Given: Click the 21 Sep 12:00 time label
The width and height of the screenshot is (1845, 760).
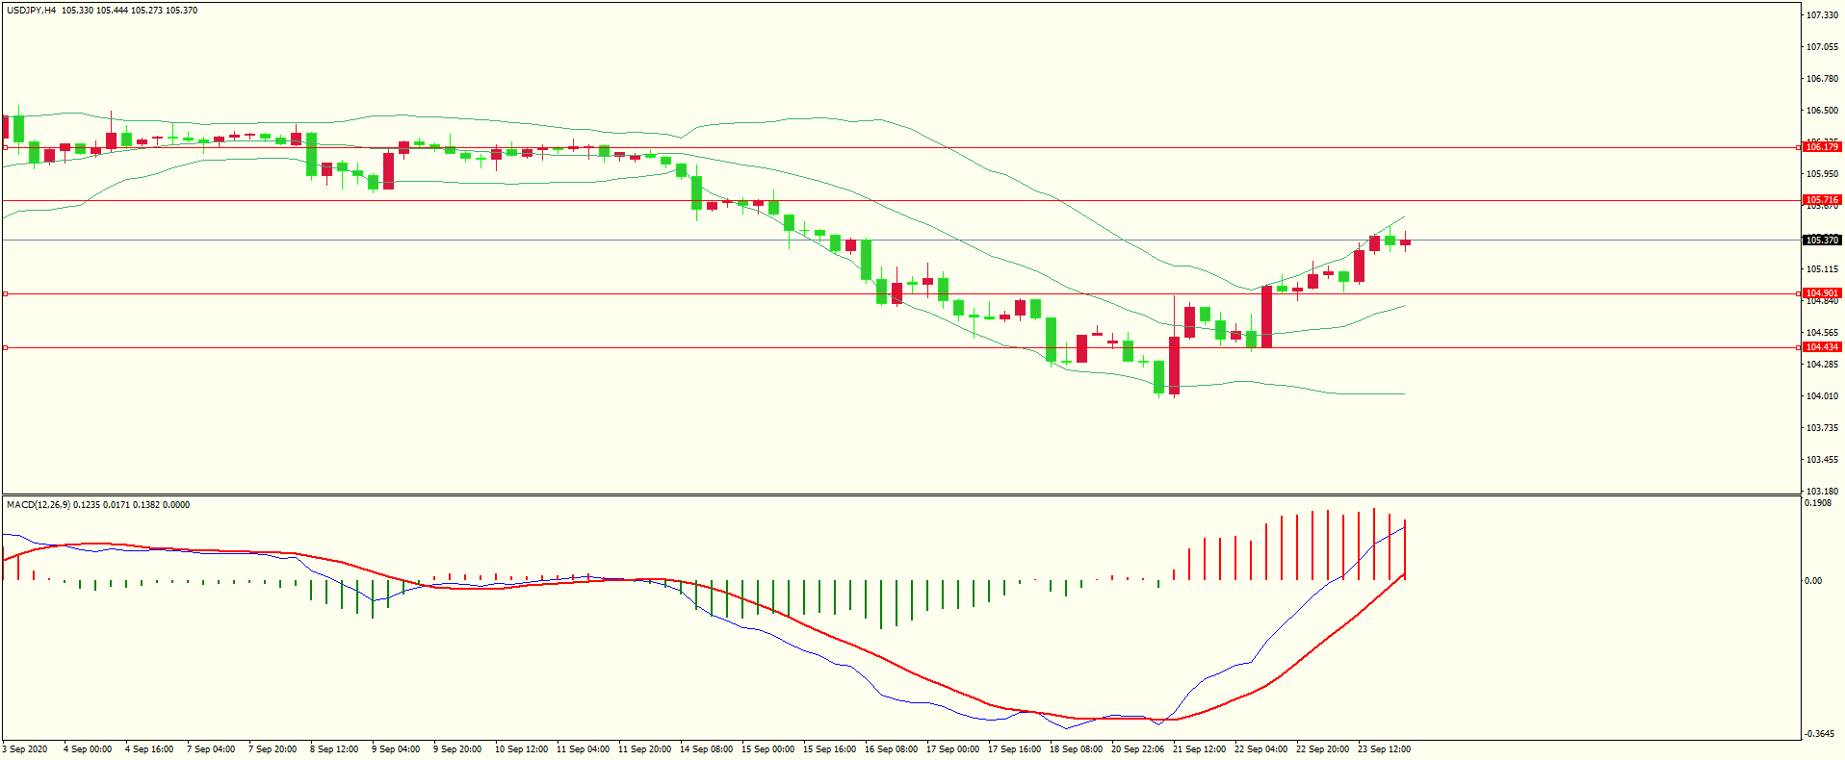Looking at the screenshot, I should (1199, 749).
